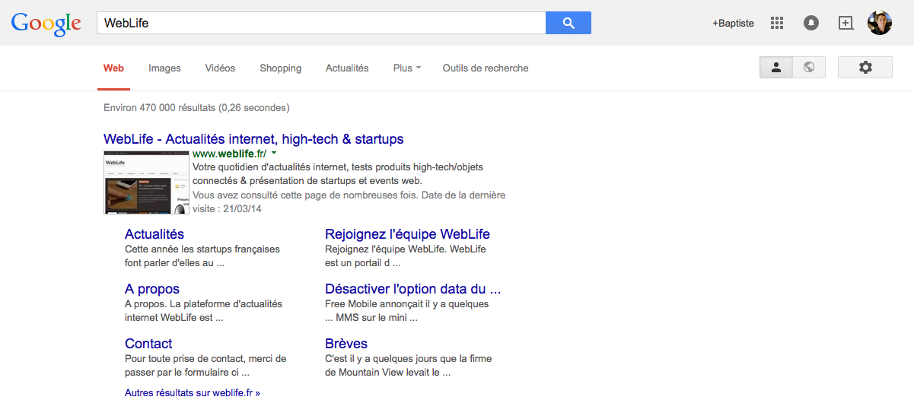Switch to the Actualités tab

click(x=347, y=68)
